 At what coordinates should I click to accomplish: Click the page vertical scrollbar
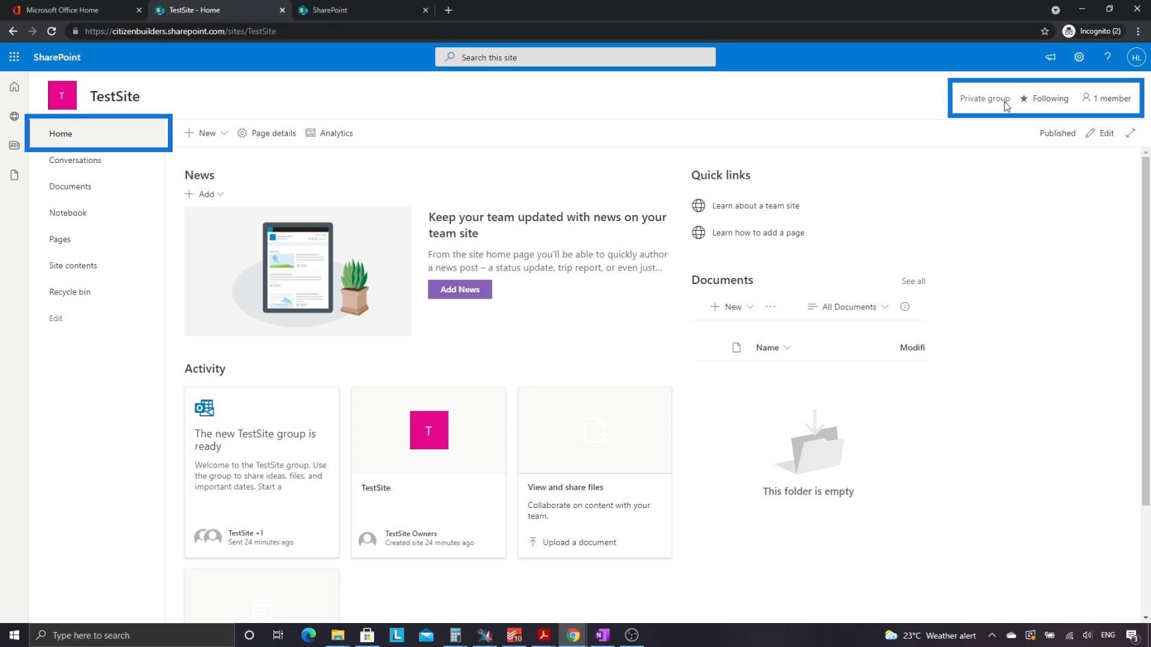(1145, 332)
